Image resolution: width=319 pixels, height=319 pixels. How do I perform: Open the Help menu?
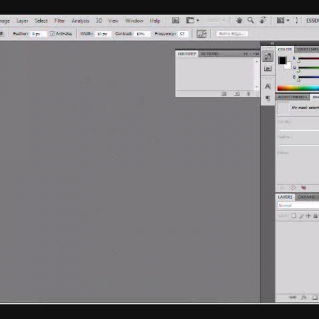pos(155,20)
